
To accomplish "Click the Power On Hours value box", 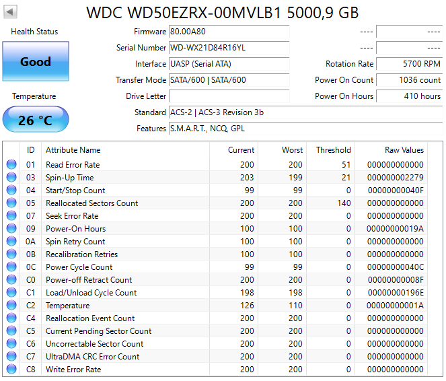I will [x=409, y=96].
